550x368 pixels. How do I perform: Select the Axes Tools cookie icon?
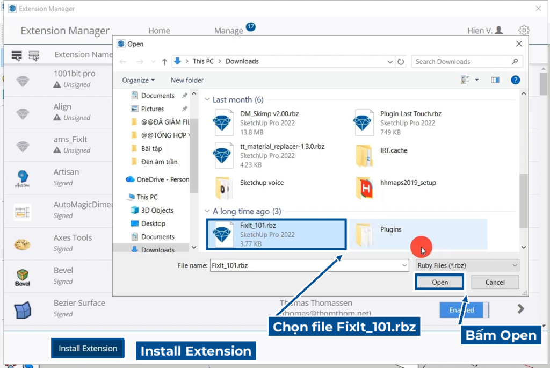pyautogui.click(x=23, y=244)
